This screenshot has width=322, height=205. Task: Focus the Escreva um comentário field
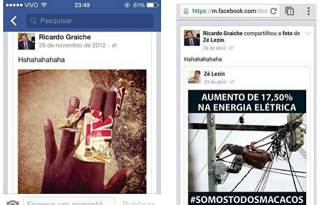(69, 202)
